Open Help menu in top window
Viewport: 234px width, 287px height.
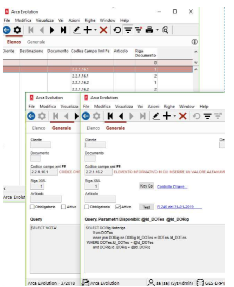coord(125,20)
